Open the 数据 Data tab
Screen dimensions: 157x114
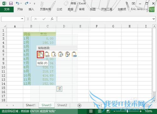point(70,9)
